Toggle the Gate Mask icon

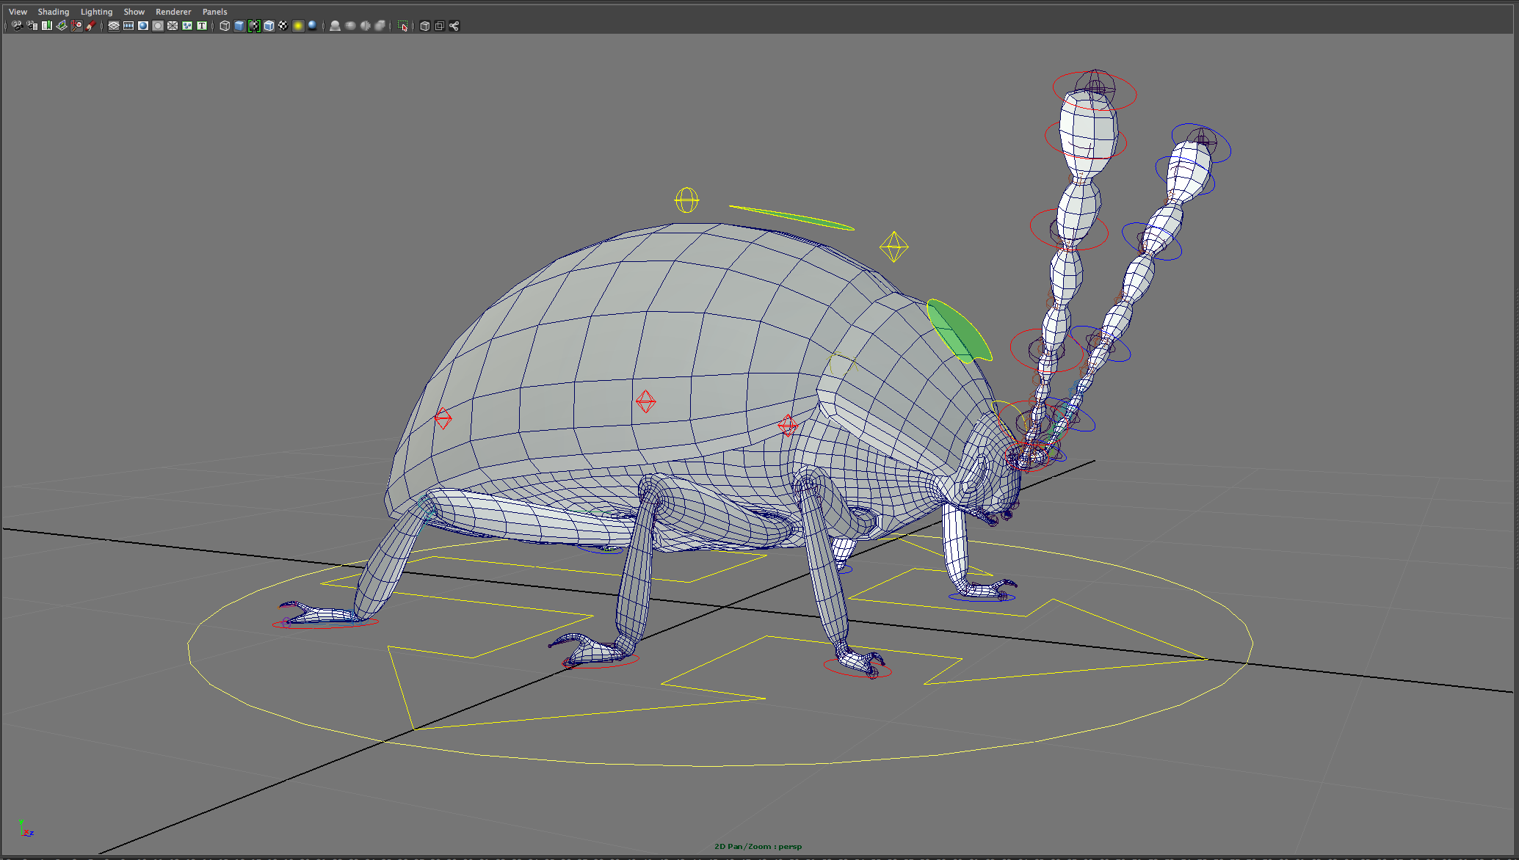[158, 26]
